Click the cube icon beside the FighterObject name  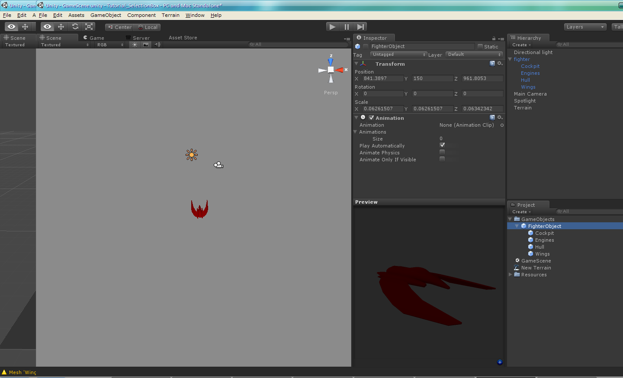pyautogui.click(x=357, y=46)
